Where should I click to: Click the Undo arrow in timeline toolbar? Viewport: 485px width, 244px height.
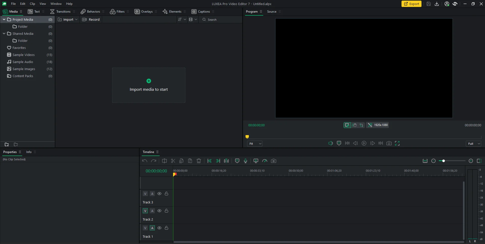point(144,161)
